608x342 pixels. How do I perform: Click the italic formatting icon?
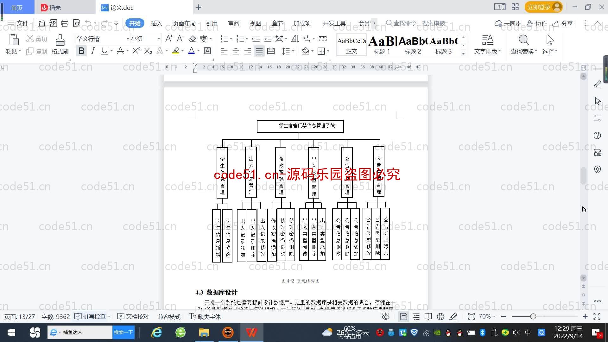pos(93,51)
